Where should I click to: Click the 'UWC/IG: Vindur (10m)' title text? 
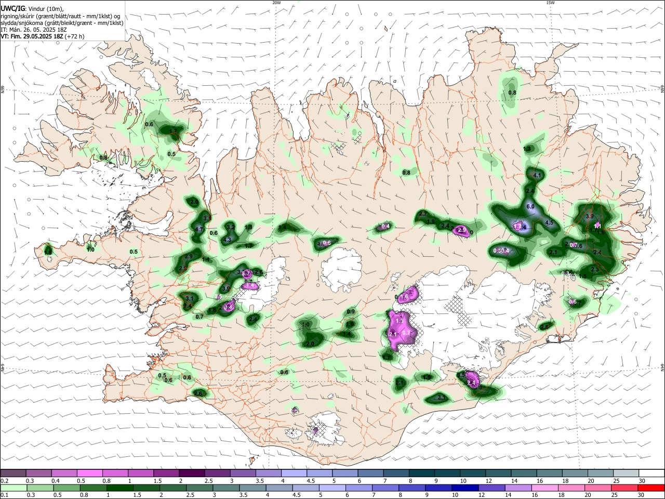pos(32,9)
